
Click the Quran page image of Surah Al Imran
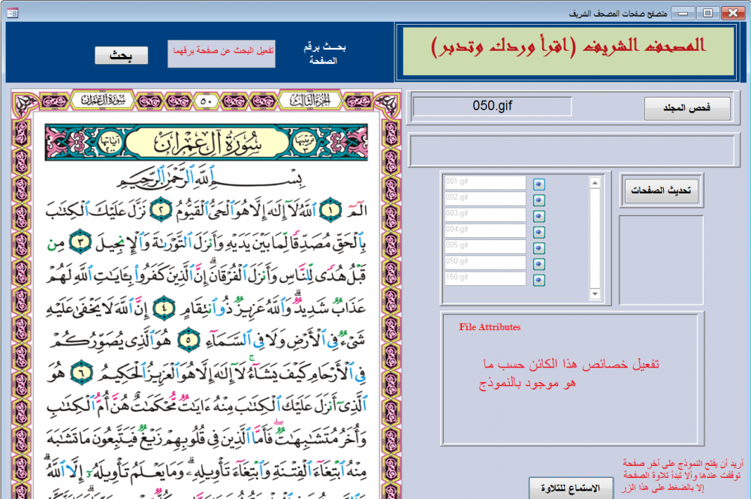pyautogui.click(x=206, y=294)
